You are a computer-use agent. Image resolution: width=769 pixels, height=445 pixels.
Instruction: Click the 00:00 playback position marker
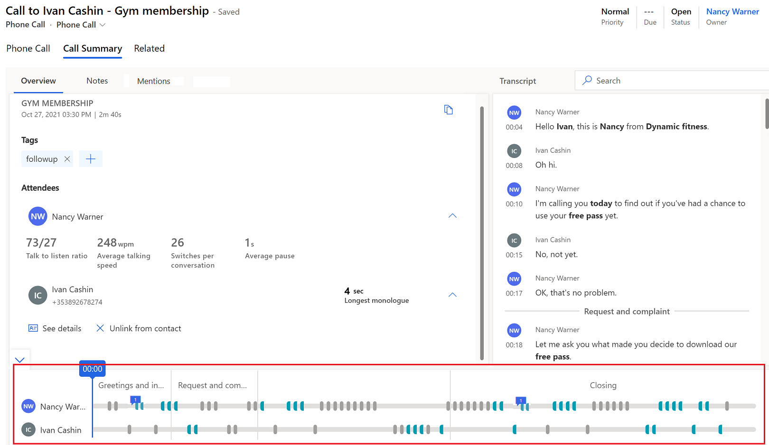pyautogui.click(x=92, y=369)
